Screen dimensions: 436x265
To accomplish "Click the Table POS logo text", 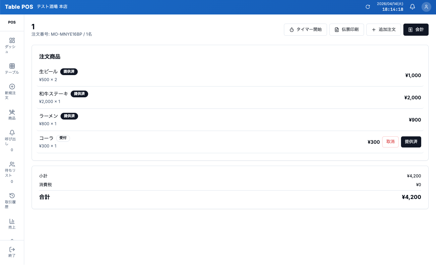I will [x=19, y=7].
